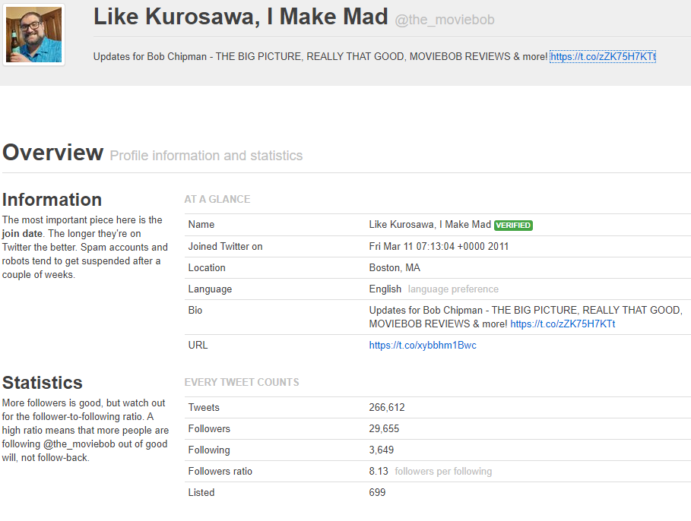The image size is (691, 521).
Task: Click the bold join date text in Information
Action: 23,234
